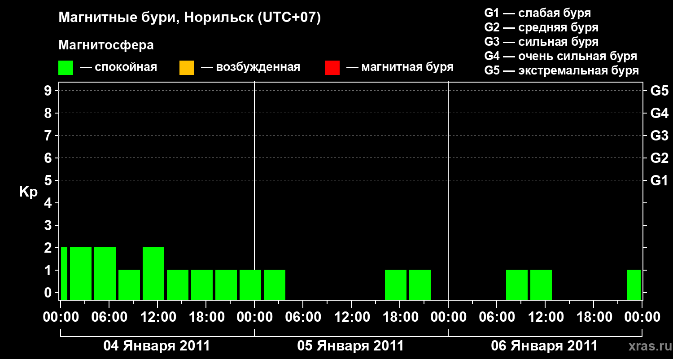This screenshot has width=673, height=359.
Task: Click the 12:00 time label for 06 Января
Action: [x=545, y=317]
